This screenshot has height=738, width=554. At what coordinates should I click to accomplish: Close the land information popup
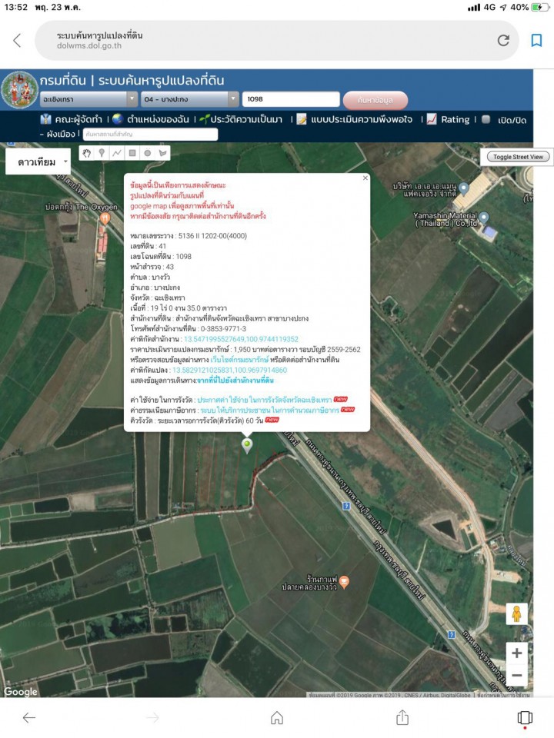365,178
